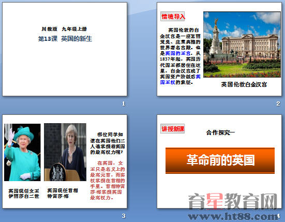This screenshot has height=222, width=285.
Task: Select slide 1 title thumbnail
Action: [65, 49]
